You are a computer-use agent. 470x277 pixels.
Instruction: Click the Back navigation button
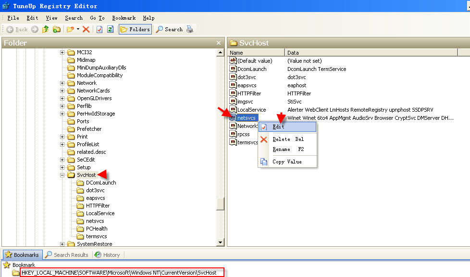point(17,29)
